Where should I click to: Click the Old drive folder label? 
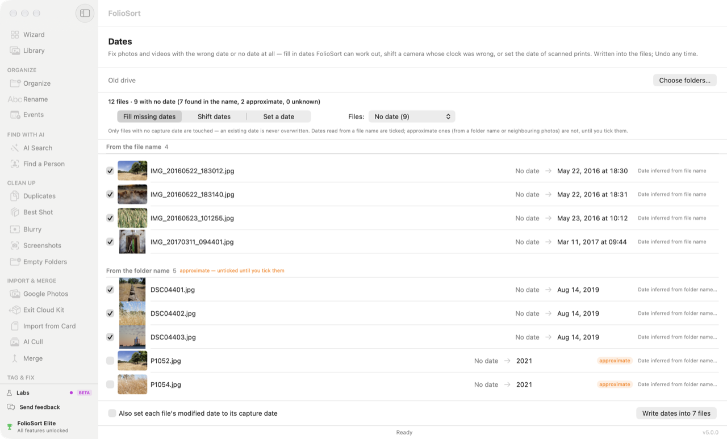[x=122, y=80]
